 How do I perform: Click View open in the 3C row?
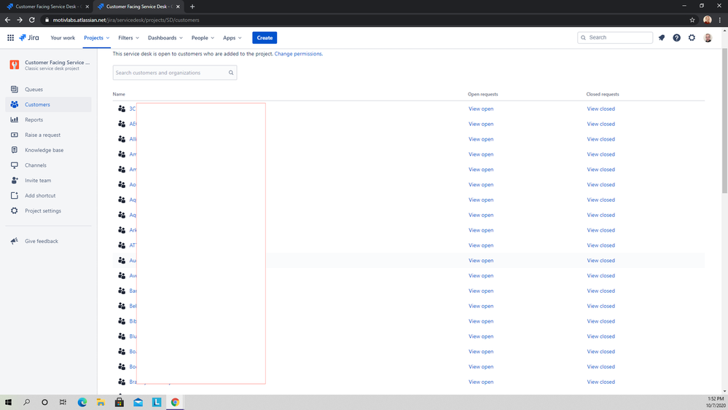481,109
